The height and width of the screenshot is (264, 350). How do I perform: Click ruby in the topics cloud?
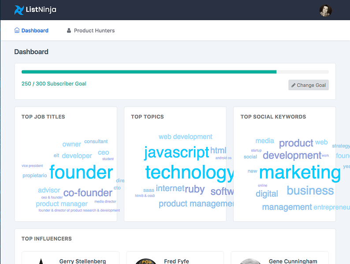point(195,189)
